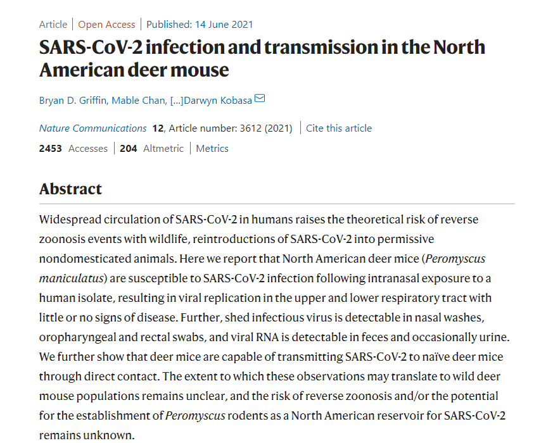Click the SARS-CoV-2 deer mouse article title
This screenshot has height=443, width=553.
[262, 58]
